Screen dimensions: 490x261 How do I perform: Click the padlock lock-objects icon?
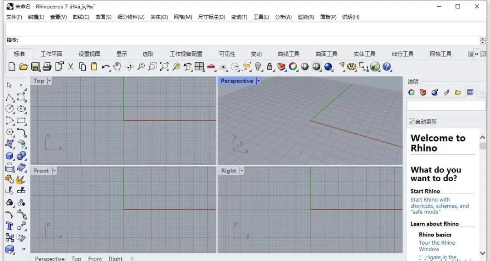tap(269, 67)
